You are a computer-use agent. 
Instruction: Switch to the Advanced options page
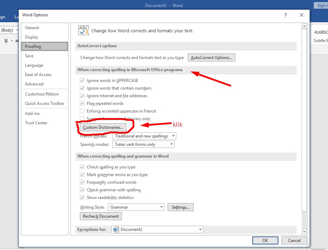point(34,84)
